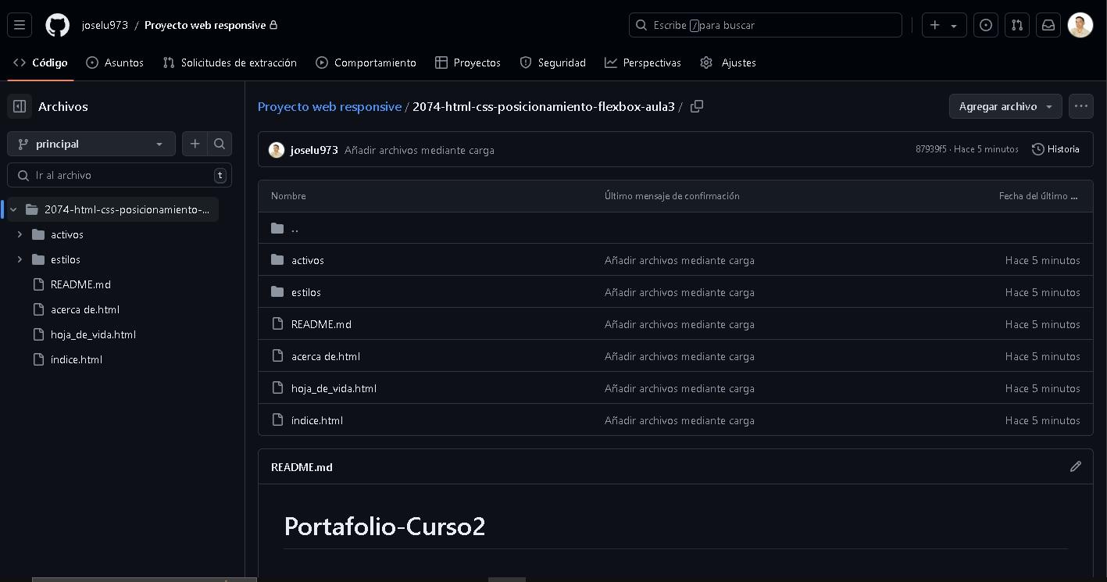This screenshot has height=582, width=1107.
Task: Open the Agregar archivo dropdown
Action: click(1005, 106)
